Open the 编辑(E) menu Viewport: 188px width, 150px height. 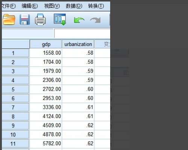30,6
